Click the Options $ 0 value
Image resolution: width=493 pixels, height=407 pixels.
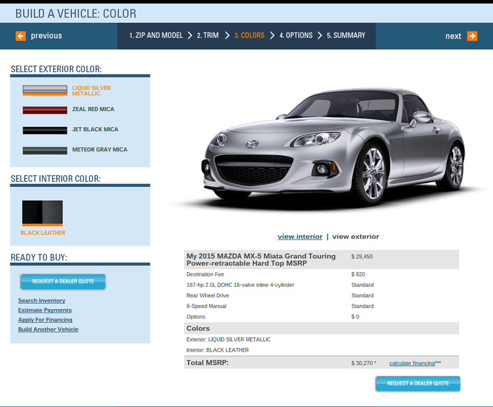click(355, 317)
